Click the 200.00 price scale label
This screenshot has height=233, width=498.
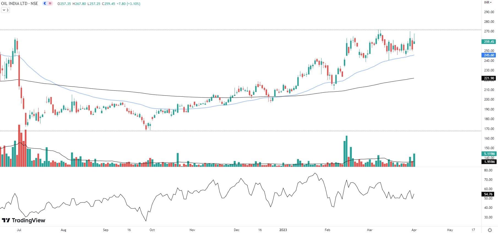(489, 99)
